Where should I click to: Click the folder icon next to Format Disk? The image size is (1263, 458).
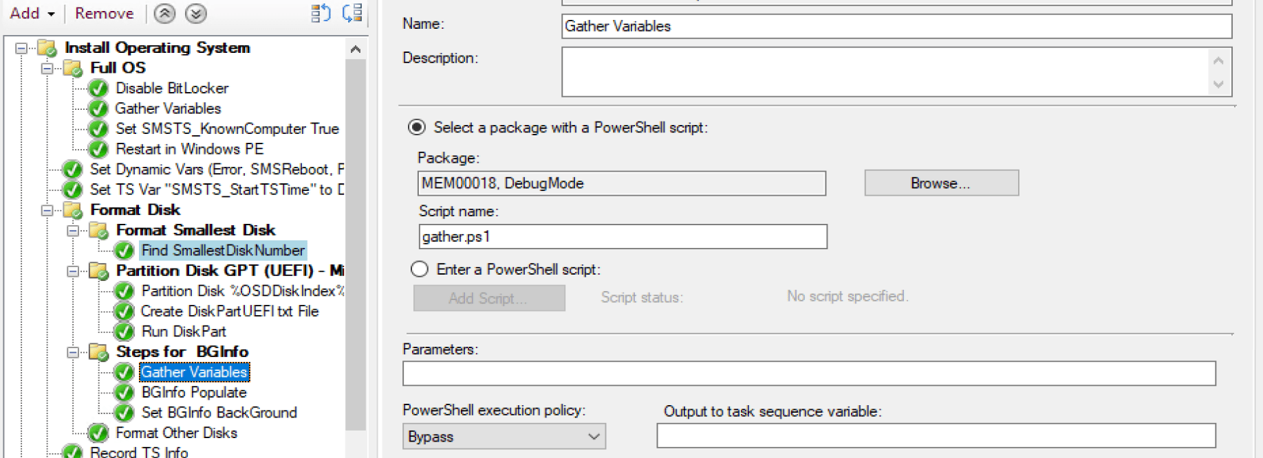point(73,210)
